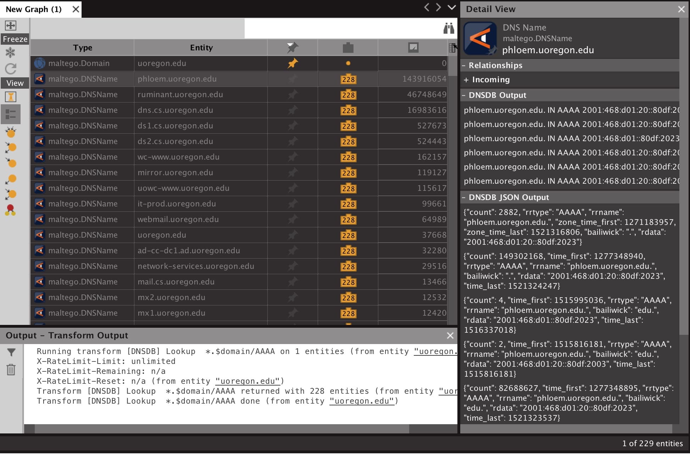Click the second orange selection arrow icon
The image size is (690, 454).
11,148
